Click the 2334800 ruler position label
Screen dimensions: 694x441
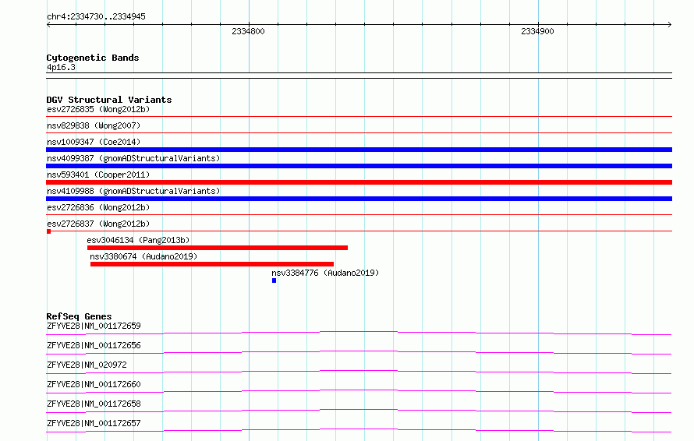click(x=248, y=31)
